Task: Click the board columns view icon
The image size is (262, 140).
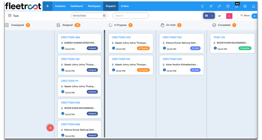Action: [x=206, y=16]
